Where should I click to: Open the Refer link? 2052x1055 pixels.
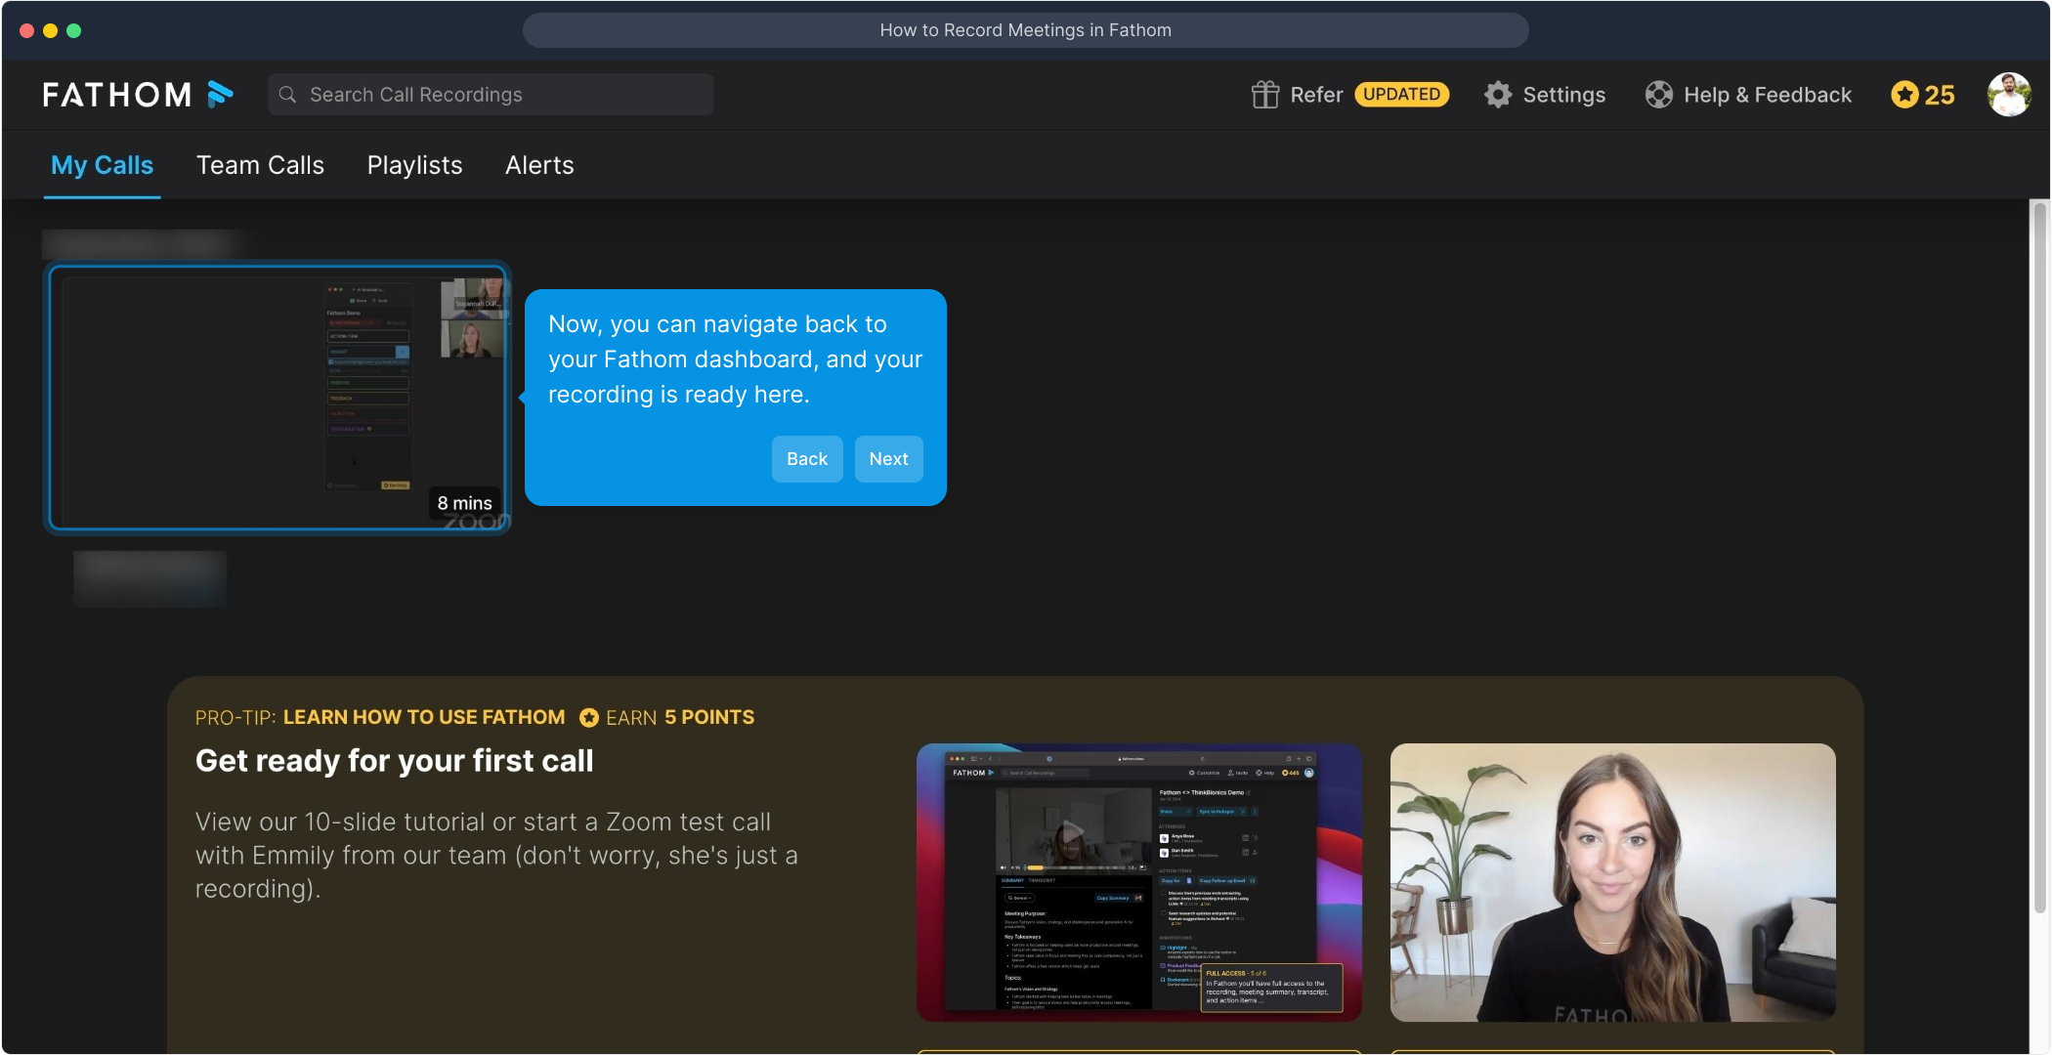(x=1316, y=95)
